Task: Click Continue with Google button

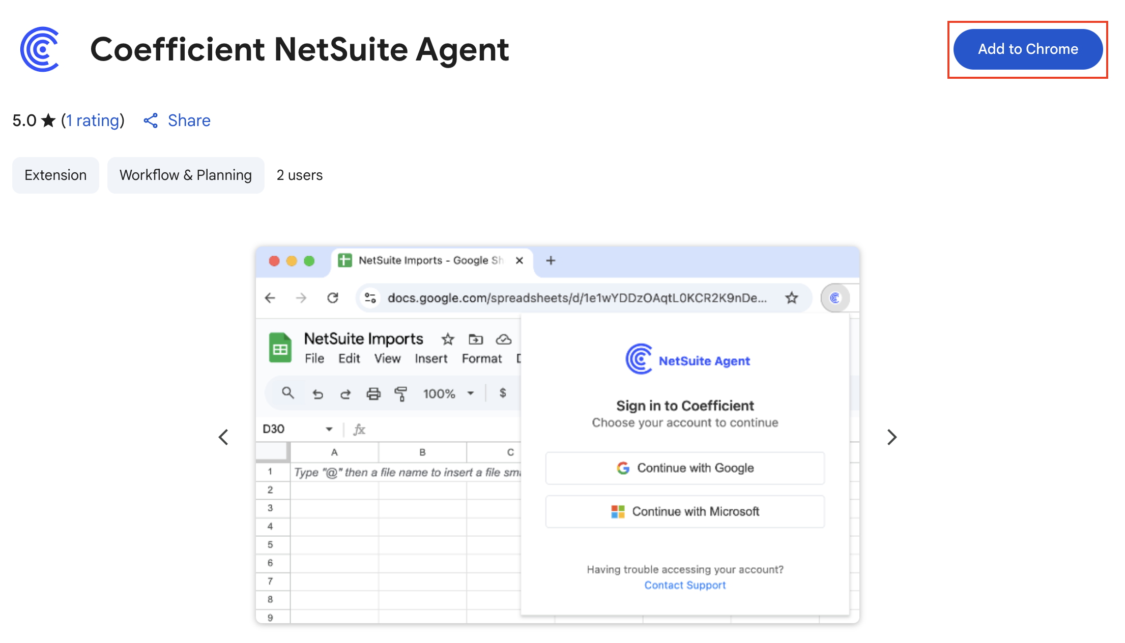Action: point(685,468)
